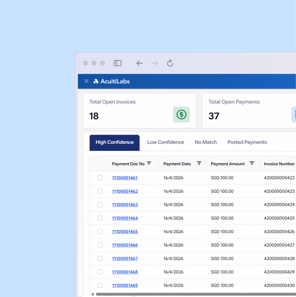Open payment document 11100001461

coord(125,178)
